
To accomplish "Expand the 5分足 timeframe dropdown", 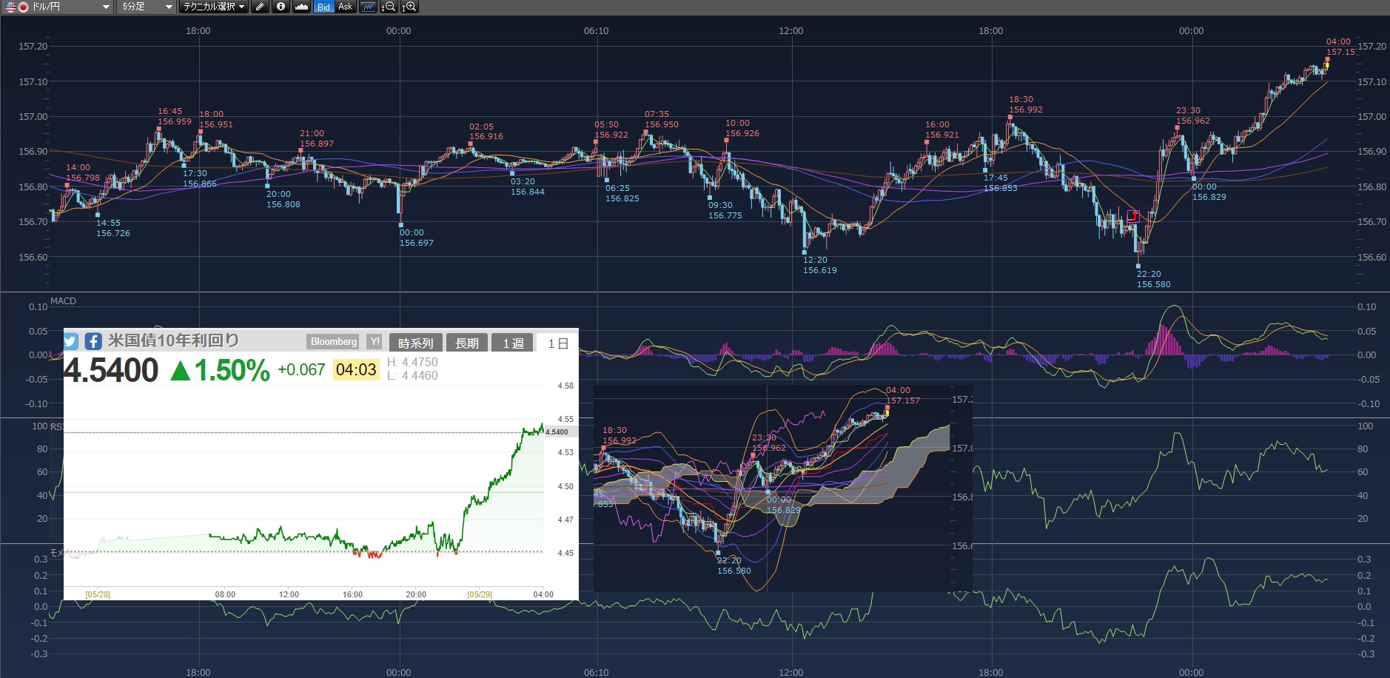I will pyautogui.click(x=147, y=7).
